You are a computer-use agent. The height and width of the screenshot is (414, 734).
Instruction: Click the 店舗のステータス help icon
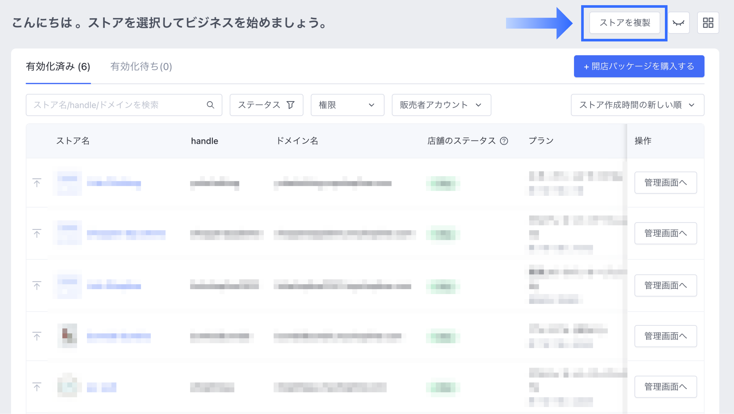pyautogui.click(x=504, y=141)
